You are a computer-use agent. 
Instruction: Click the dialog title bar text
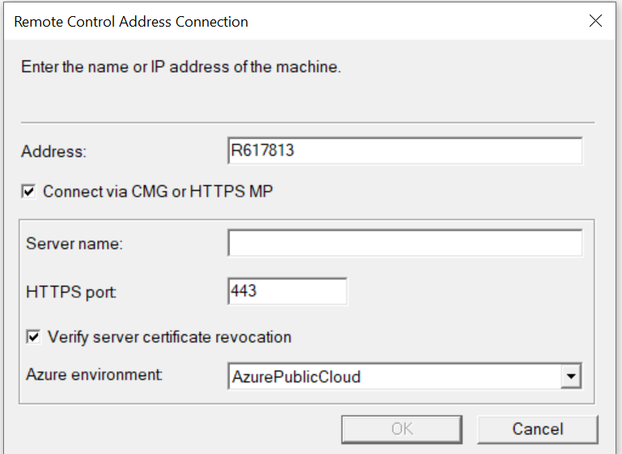click(131, 22)
